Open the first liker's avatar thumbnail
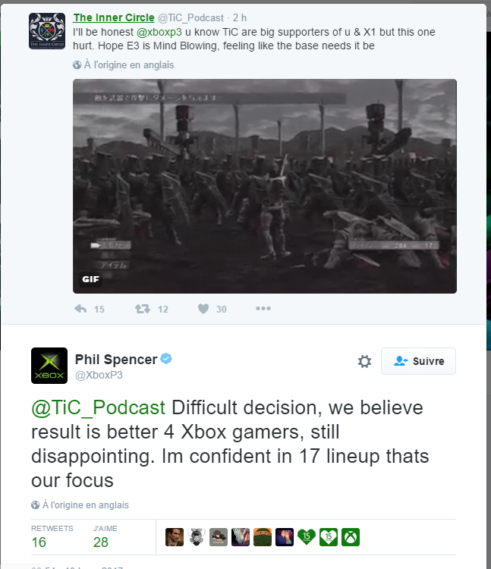 (x=175, y=537)
